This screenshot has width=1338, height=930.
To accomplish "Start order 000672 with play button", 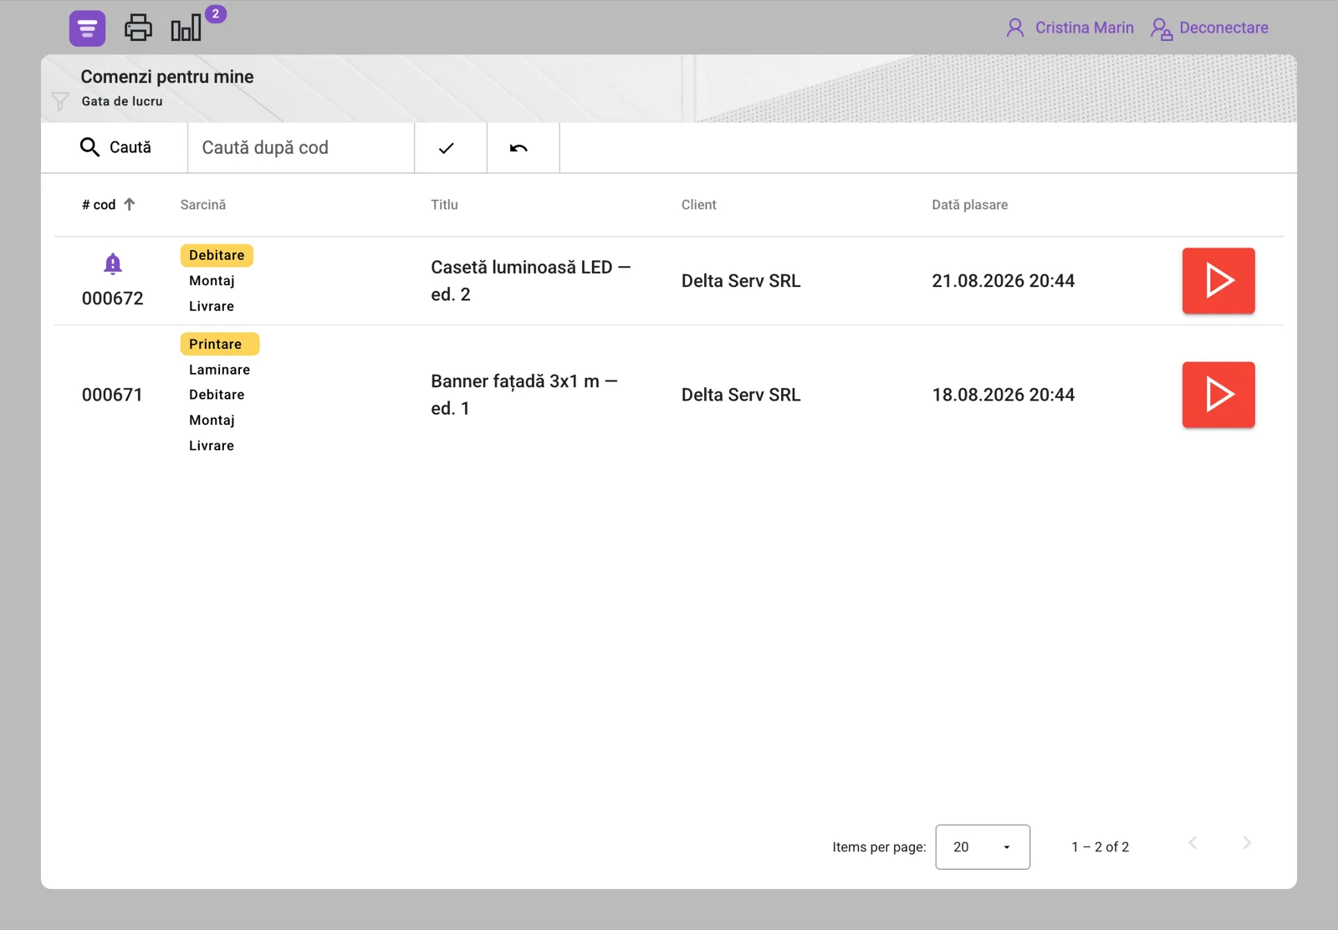I will coord(1218,281).
